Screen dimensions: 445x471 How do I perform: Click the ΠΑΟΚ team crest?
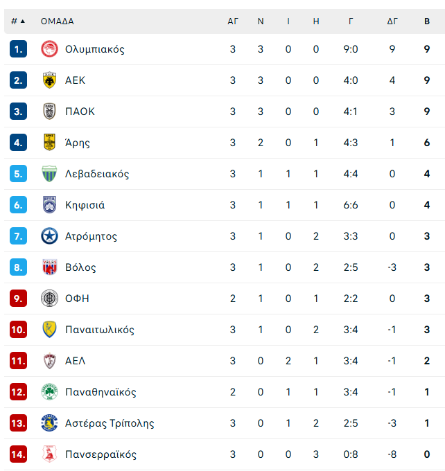pos(49,112)
